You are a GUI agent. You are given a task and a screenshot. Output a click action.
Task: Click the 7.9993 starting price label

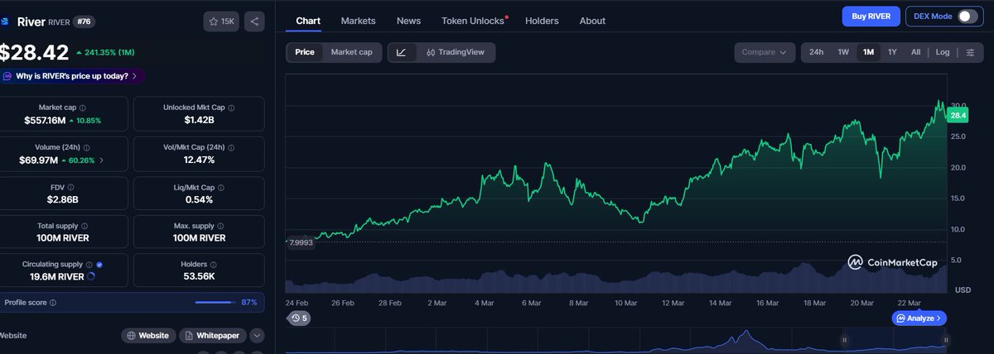(299, 242)
